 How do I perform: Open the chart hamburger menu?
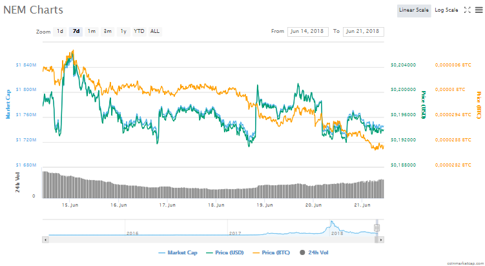tap(479, 10)
